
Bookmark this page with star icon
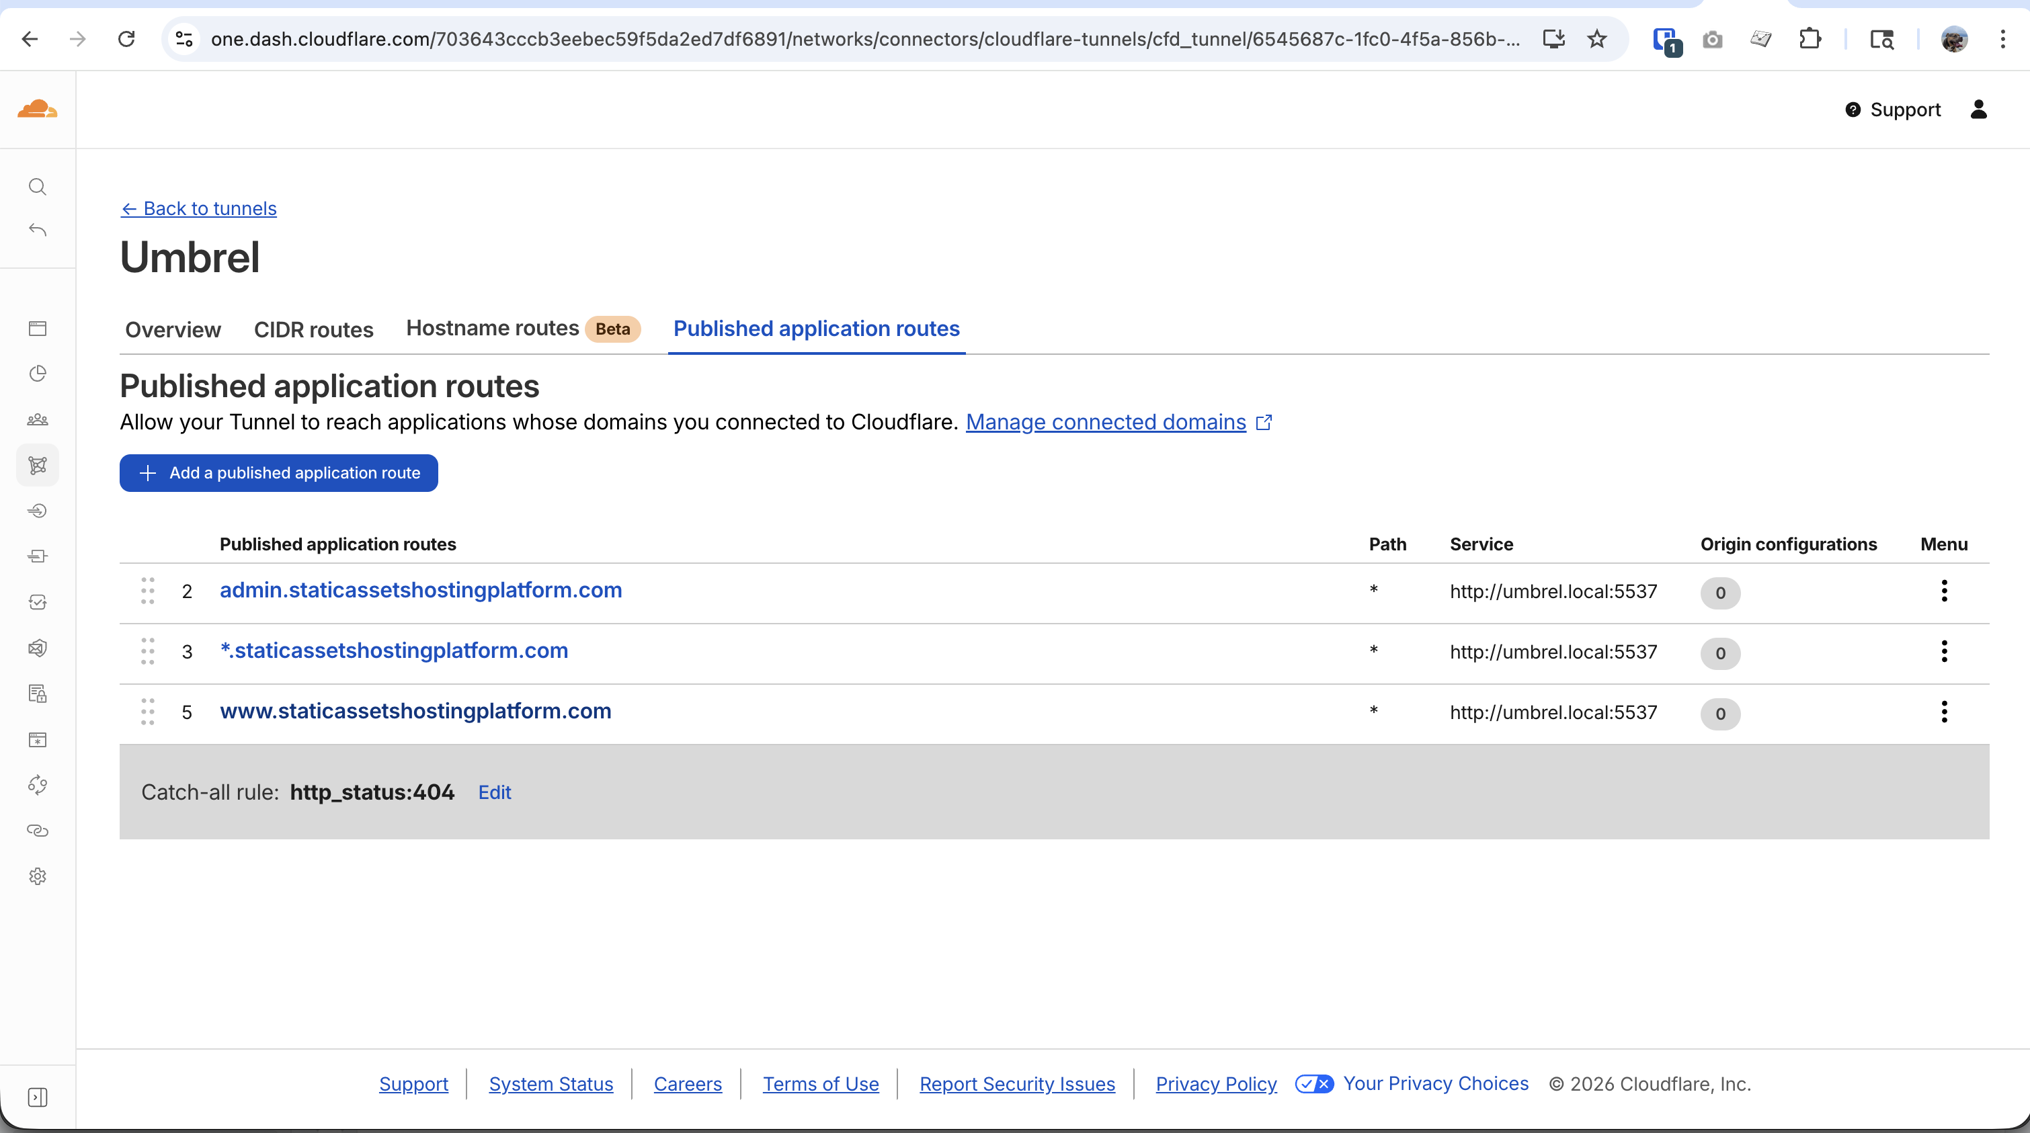[1596, 38]
